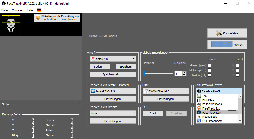Decrease the Samples spinner value

[x=184, y=75]
